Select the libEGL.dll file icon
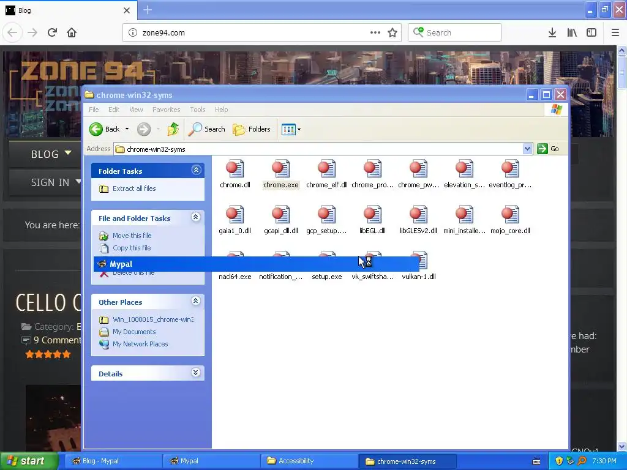This screenshot has height=470, width=627. click(372, 215)
